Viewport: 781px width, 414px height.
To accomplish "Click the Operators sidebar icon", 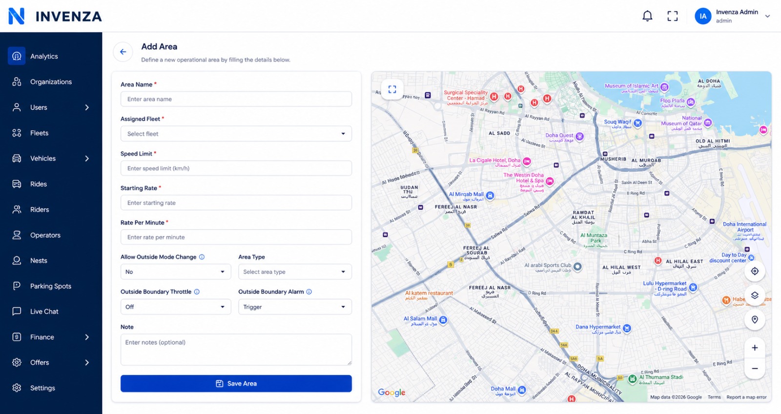I will (x=17, y=235).
